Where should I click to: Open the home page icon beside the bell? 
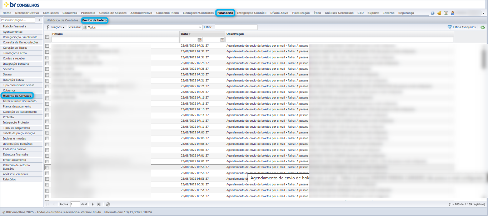(x=445, y=13)
